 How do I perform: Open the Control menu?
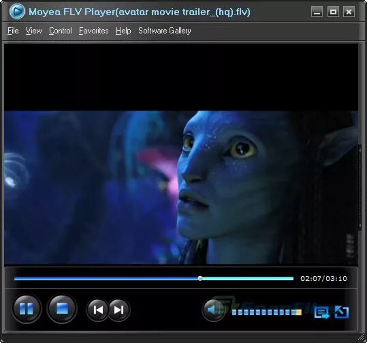[61, 31]
